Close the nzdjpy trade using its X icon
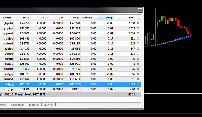Viewport: 202px width, 117px height. pos(138,49)
